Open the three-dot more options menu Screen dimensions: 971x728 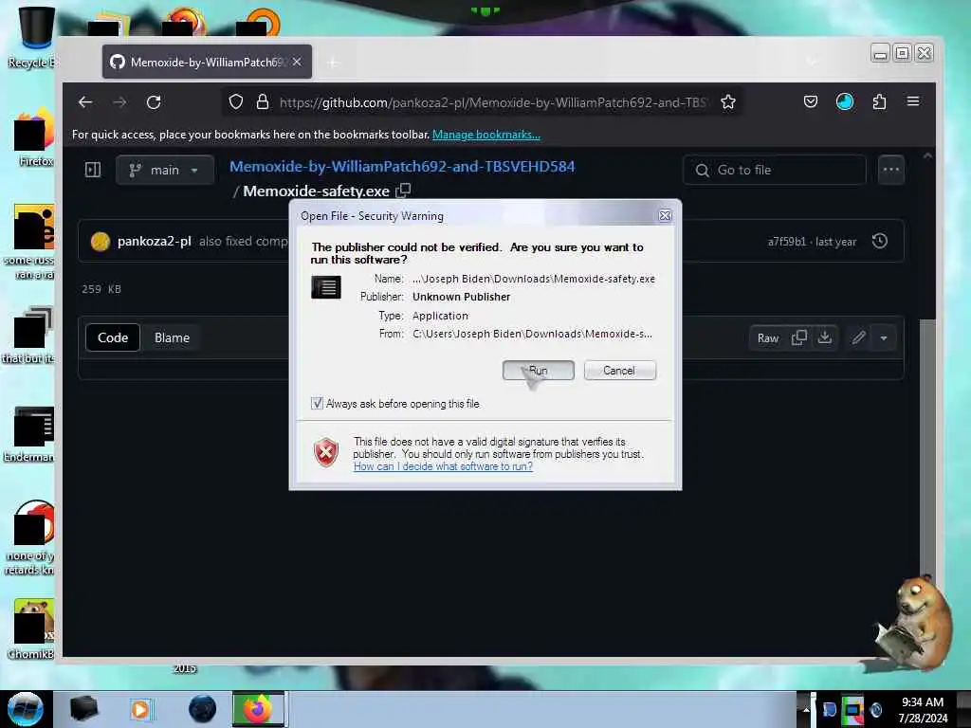tap(891, 170)
